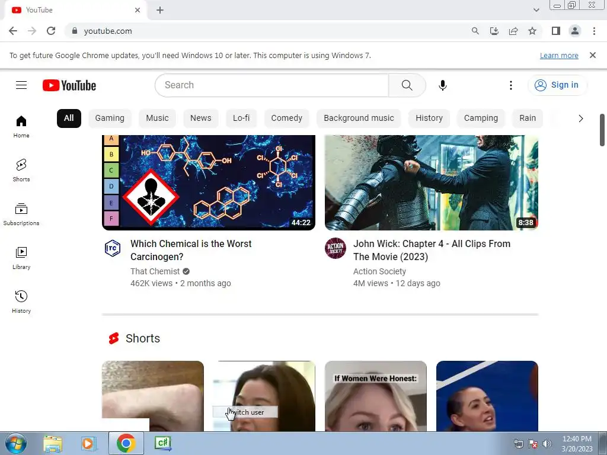Open the Windows Start menu
The width and height of the screenshot is (607, 455).
[16, 443]
